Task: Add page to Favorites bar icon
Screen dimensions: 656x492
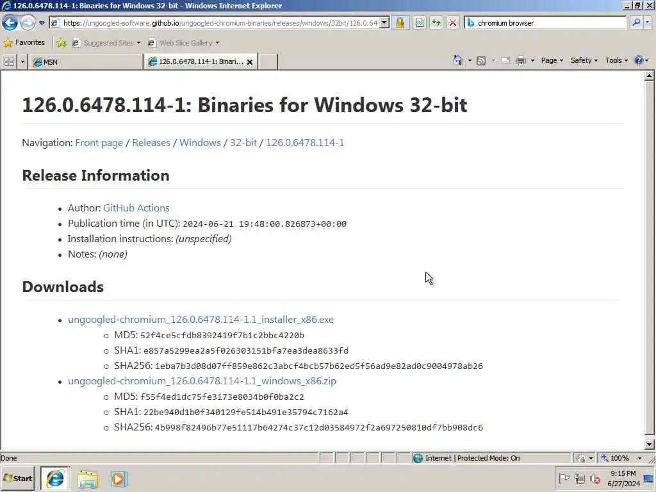Action: point(61,42)
